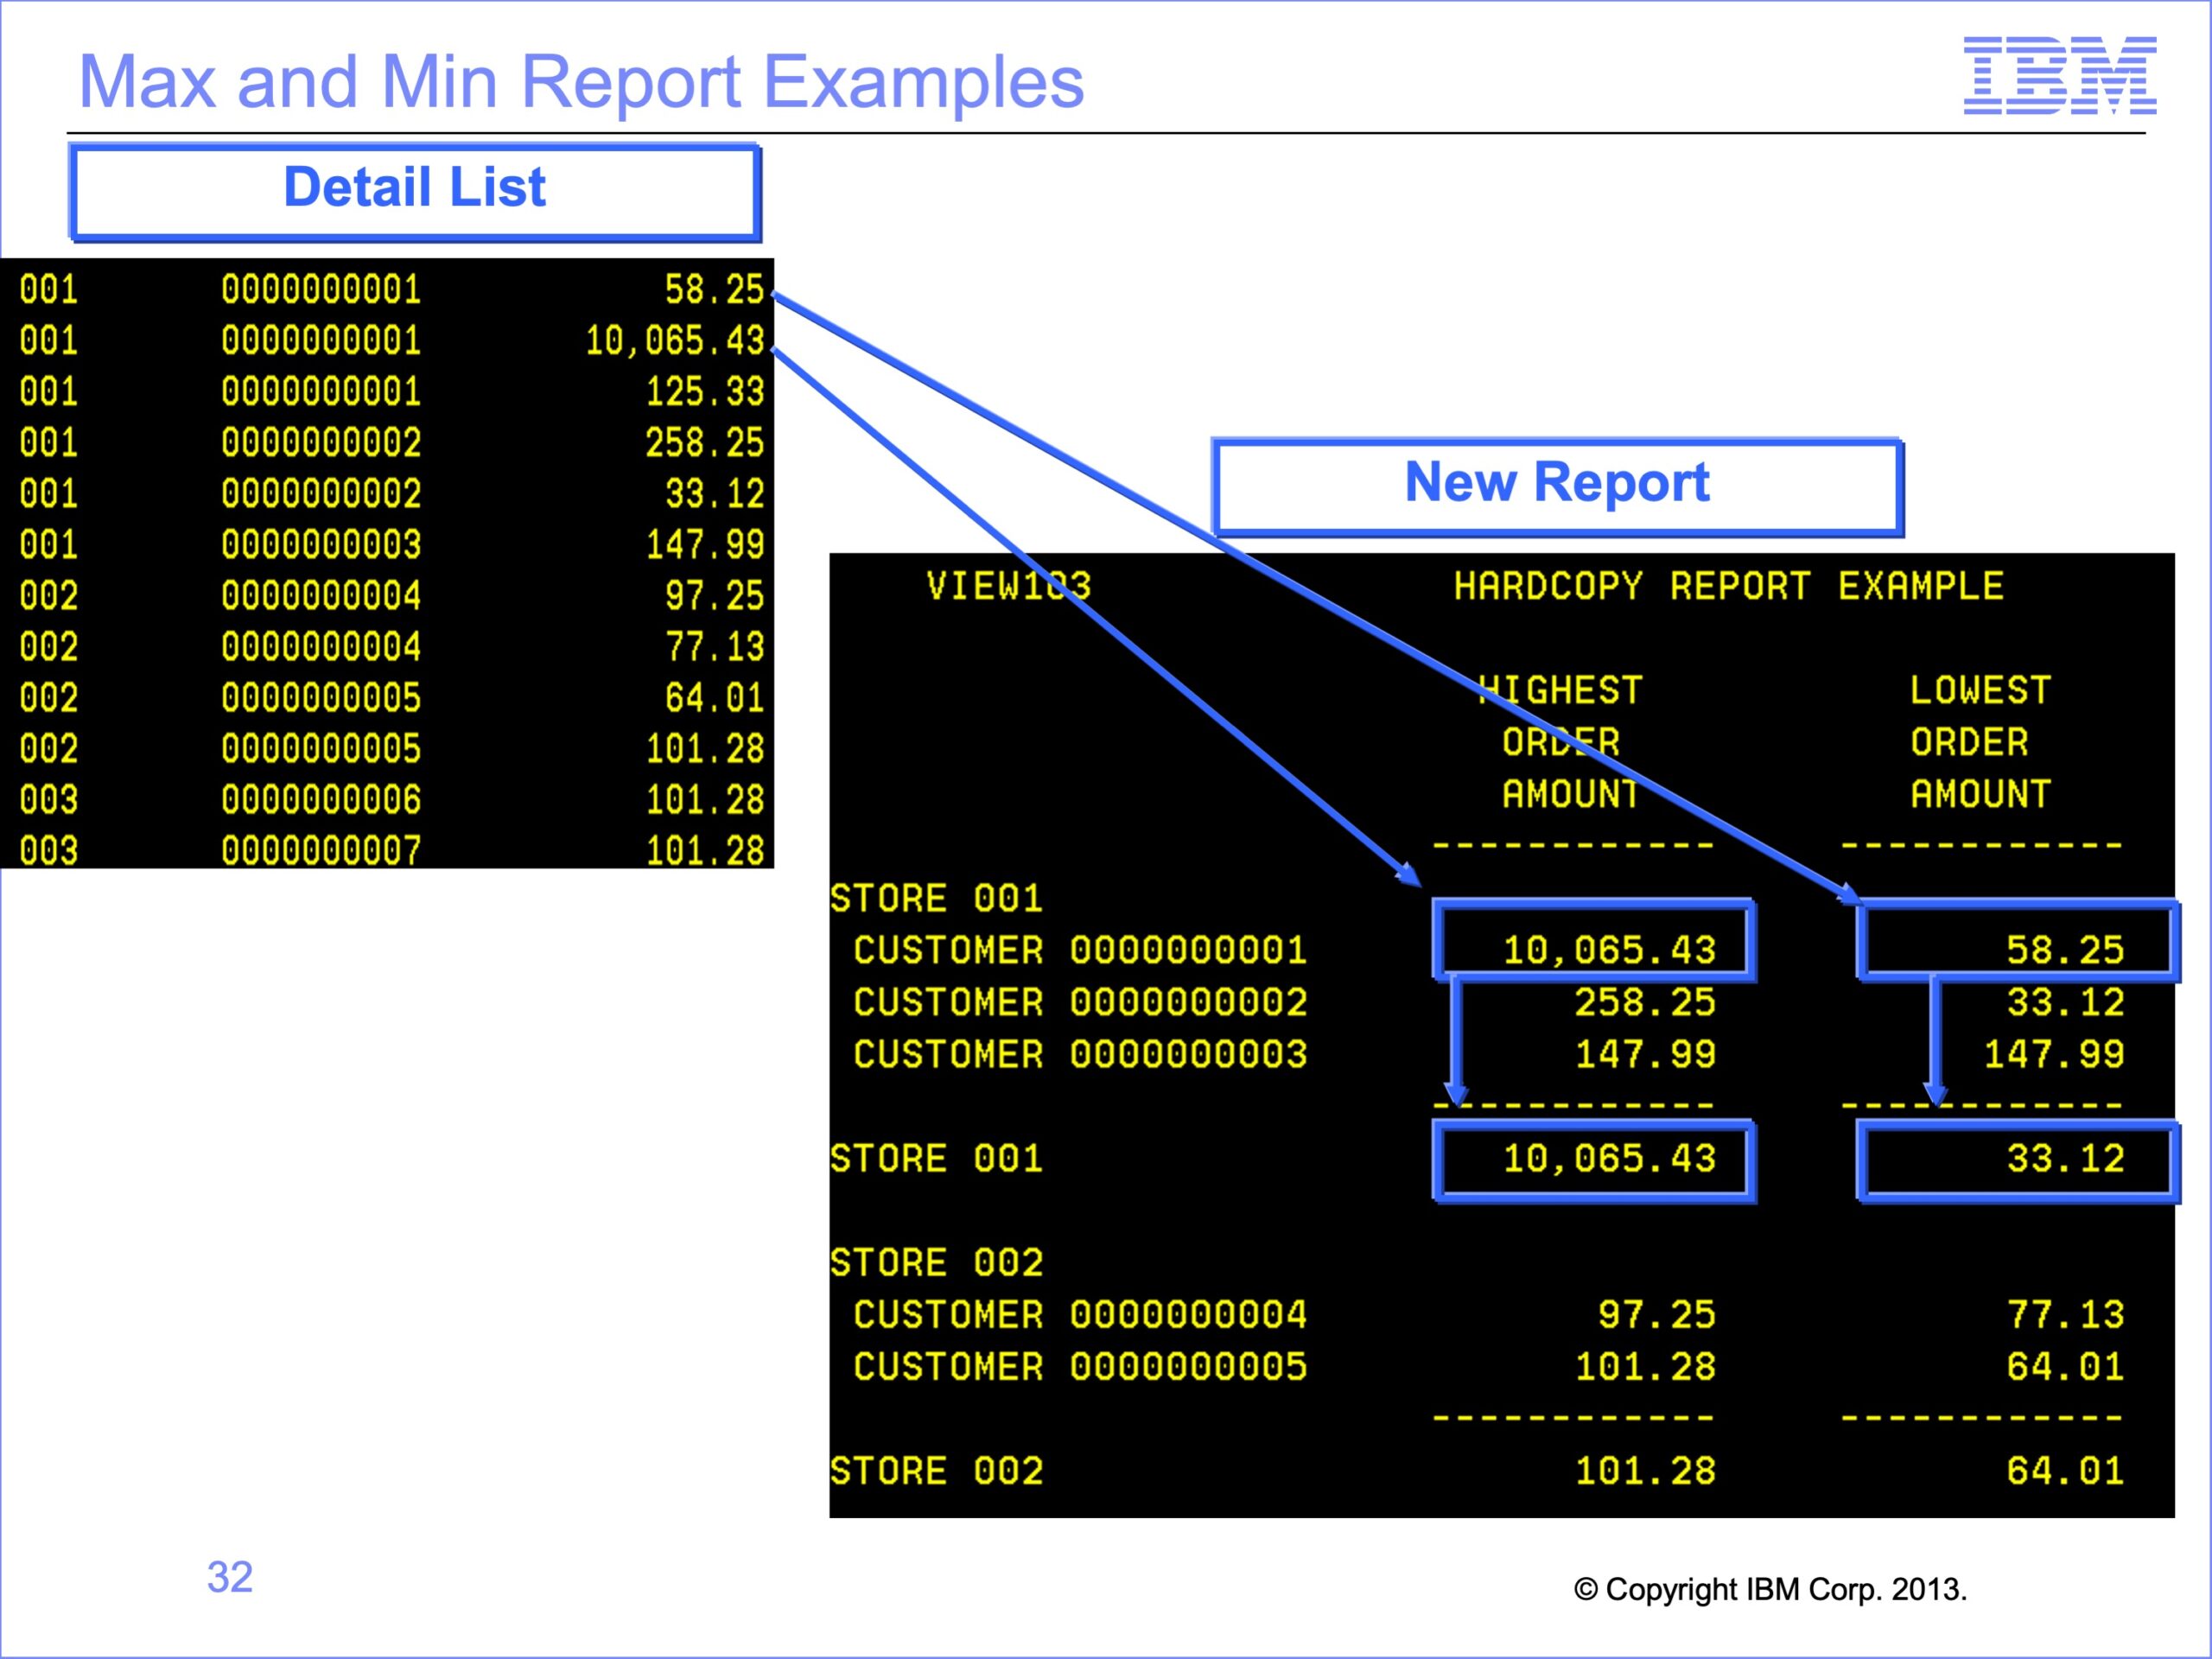The width and height of the screenshot is (2212, 1659).
Task: Click the 'LOWEST' column header word
Action: click(1981, 690)
